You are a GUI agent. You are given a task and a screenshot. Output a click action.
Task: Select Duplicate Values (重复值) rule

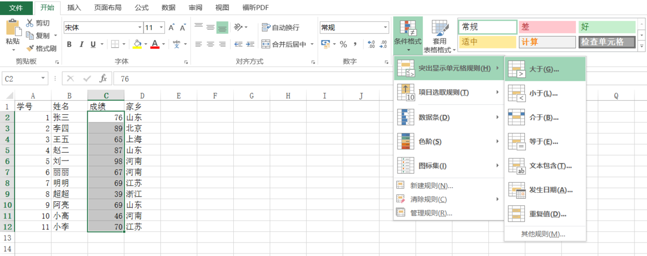[545, 214]
